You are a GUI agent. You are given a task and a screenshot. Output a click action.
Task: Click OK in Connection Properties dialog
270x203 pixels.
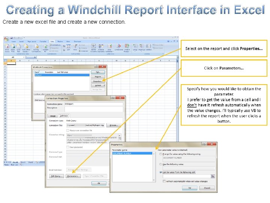click(99, 183)
